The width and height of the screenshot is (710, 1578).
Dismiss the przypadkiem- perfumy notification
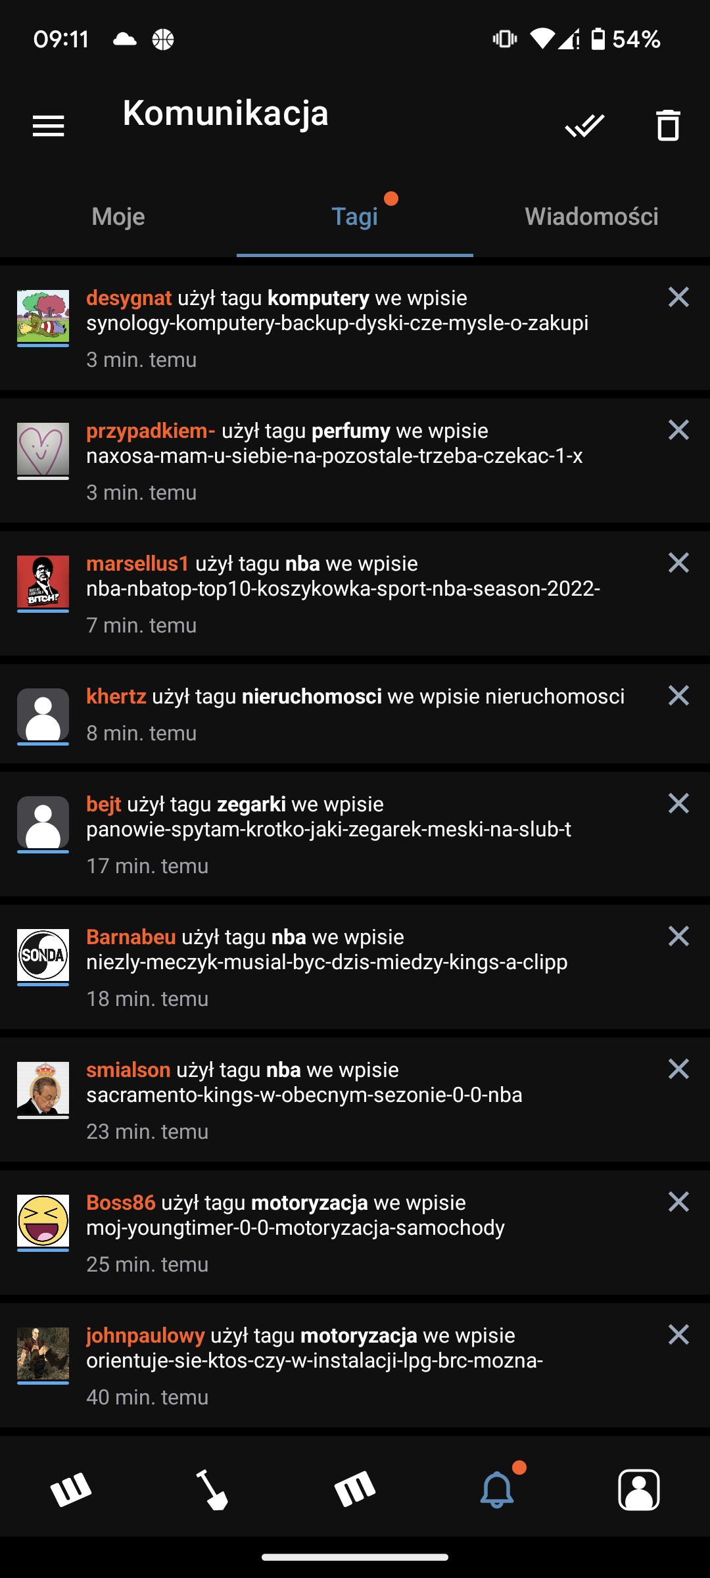point(678,430)
